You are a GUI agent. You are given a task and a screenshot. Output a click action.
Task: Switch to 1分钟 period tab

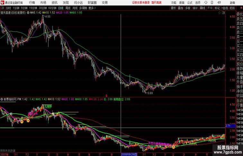click(16, 8)
